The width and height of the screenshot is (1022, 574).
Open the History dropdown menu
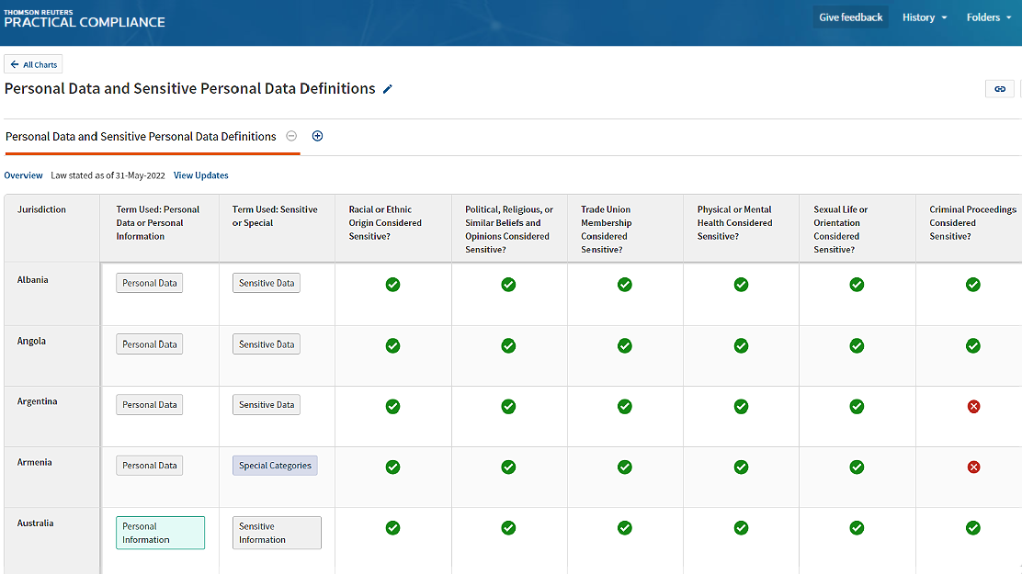(924, 17)
